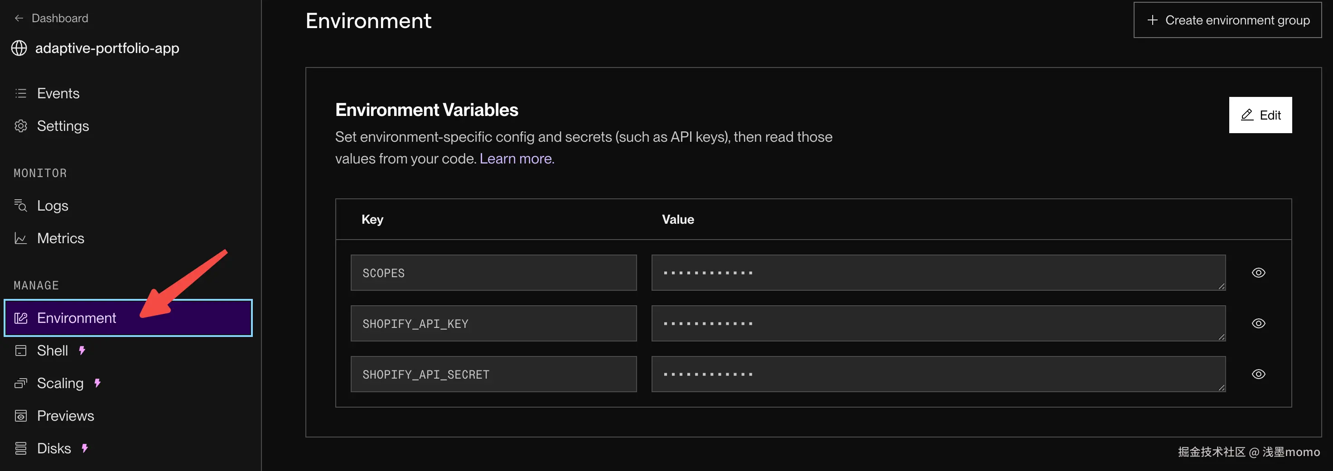Click the SHOPIFY_API_KEY key field

point(493,324)
